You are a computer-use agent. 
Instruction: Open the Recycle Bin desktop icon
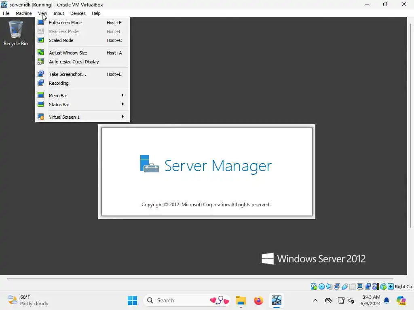[16, 33]
